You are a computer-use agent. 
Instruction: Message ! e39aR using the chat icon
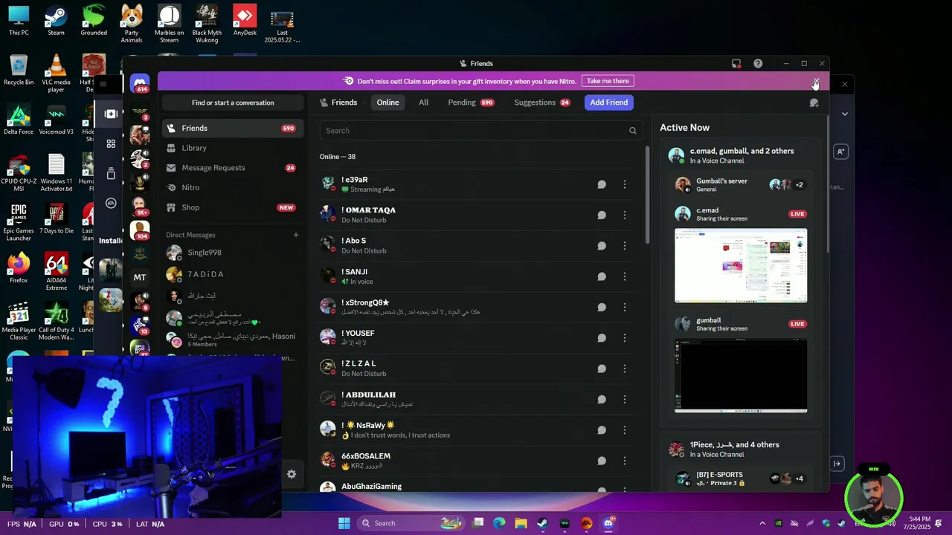[x=602, y=184]
